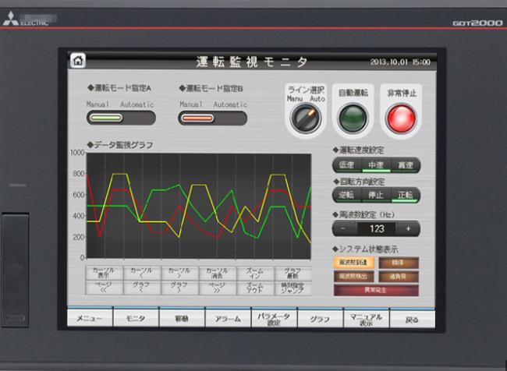
Task: Open the 移動 tab at bottom
Action: (x=182, y=317)
